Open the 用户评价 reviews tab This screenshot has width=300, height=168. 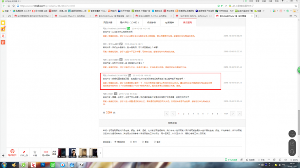[x=129, y=23]
